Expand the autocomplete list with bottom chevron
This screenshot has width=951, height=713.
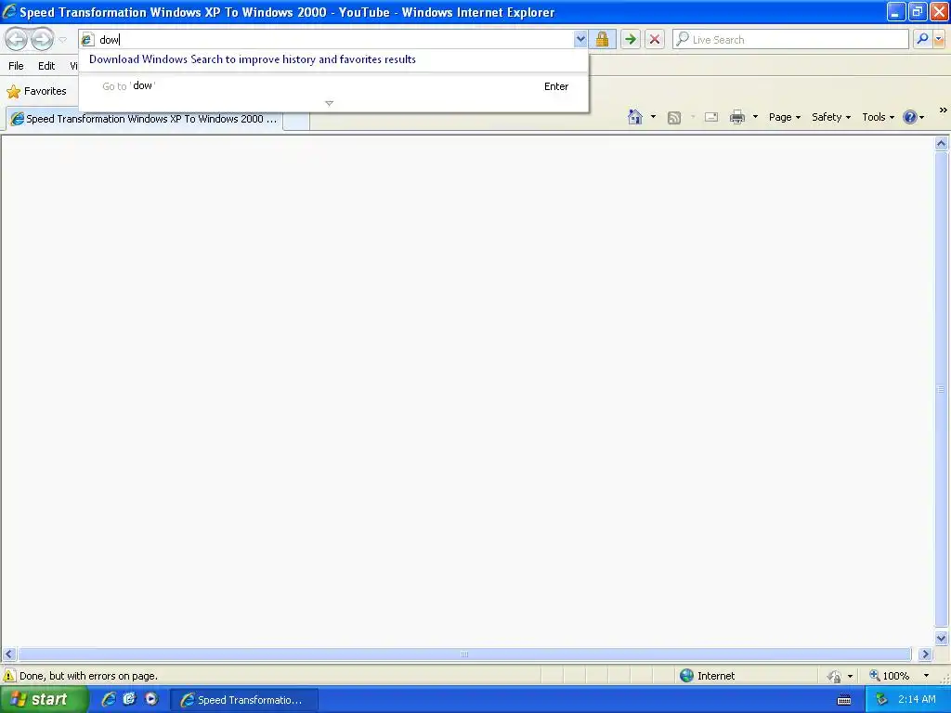[330, 104]
